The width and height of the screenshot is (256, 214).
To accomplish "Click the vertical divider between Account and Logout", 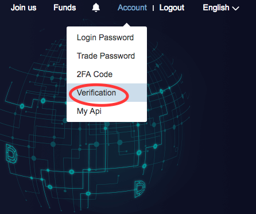I will pyautogui.click(x=153, y=8).
